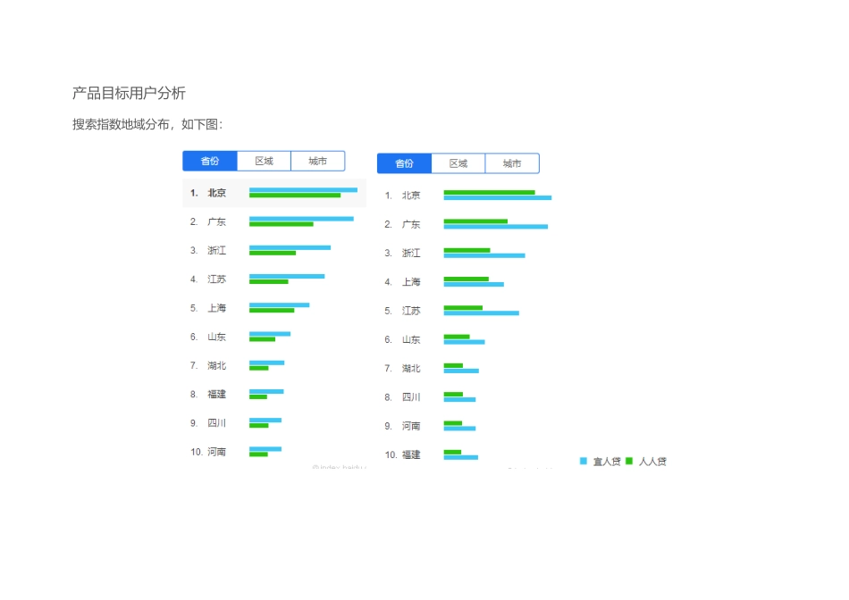Switch to the 城市 tab on right chart

(512, 163)
